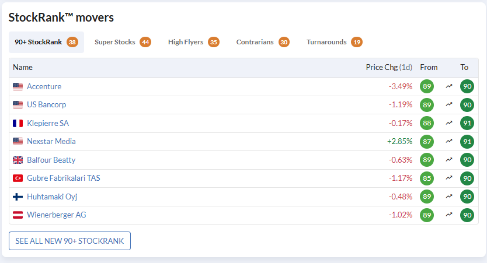Click the Price Chg (1d) column header
This screenshot has height=263, width=487.
point(389,67)
